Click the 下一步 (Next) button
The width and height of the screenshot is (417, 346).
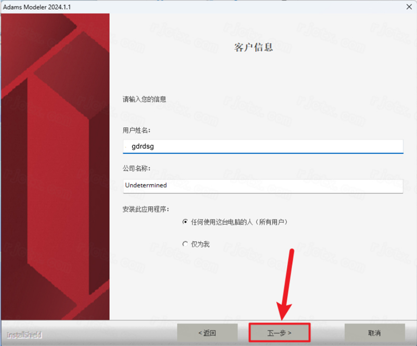280,333
